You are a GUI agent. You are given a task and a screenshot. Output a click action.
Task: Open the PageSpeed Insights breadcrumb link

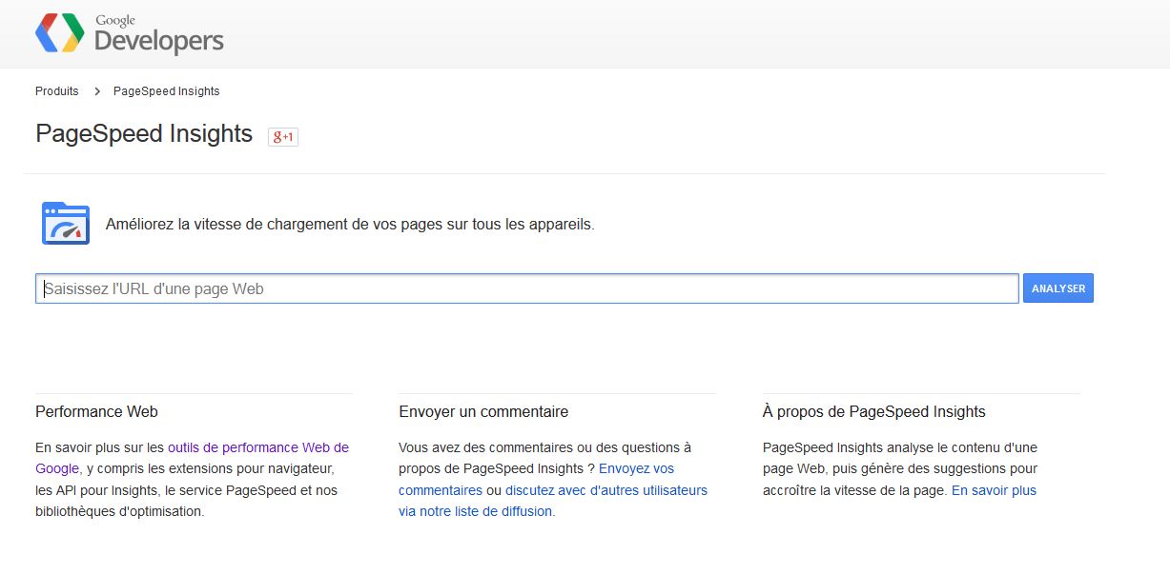[x=167, y=91]
